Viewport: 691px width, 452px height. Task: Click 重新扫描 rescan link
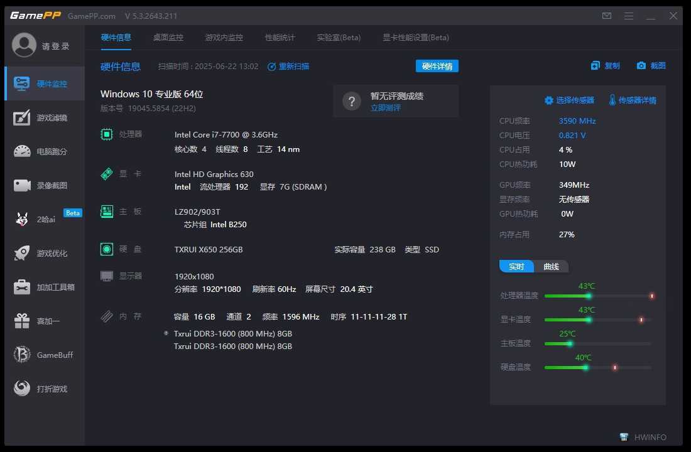click(288, 67)
